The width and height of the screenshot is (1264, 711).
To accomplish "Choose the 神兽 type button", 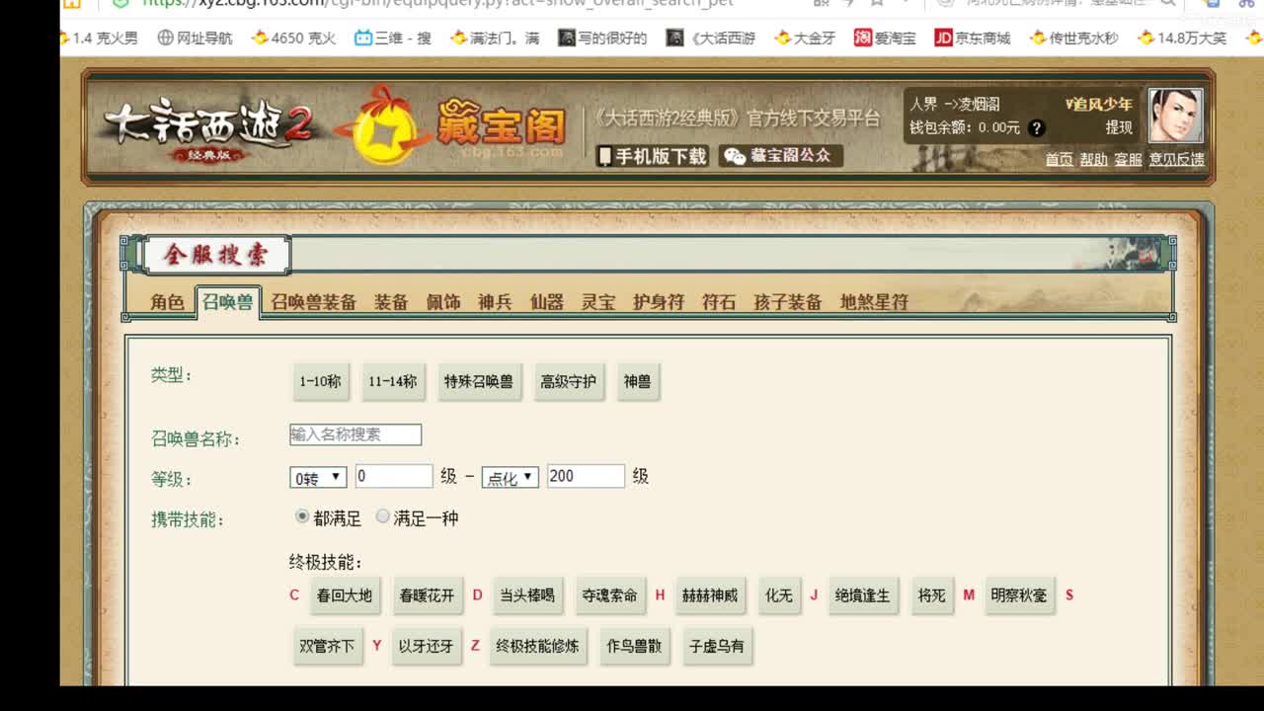I will (x=638, y=381).
